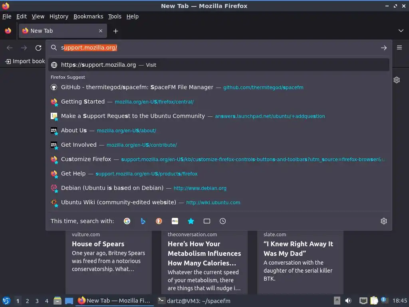Open the start menu in taskbar
409x307 pixels.
(6, 301)
